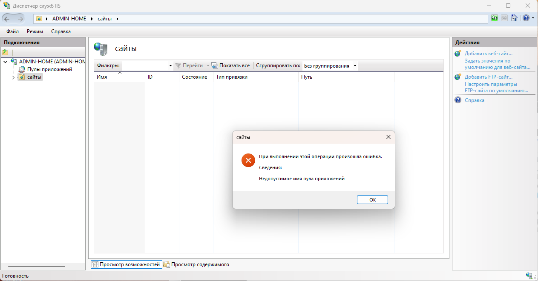Select the ADMIN-HOME server in tree
The image size is (538, 281).
[x=52, y=62]
